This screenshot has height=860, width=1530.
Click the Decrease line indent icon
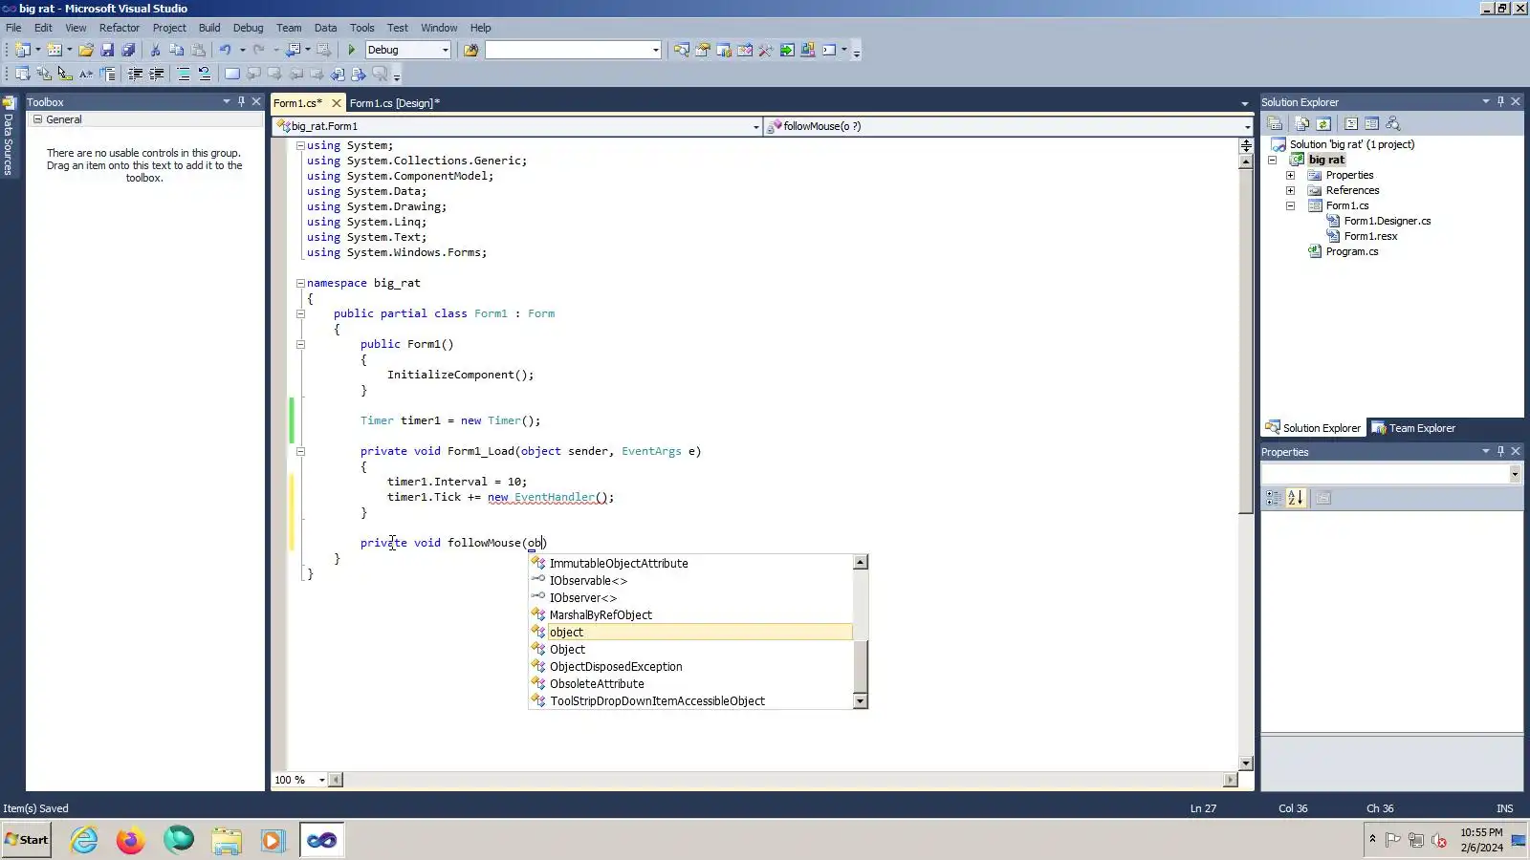[x=136, y=74]
